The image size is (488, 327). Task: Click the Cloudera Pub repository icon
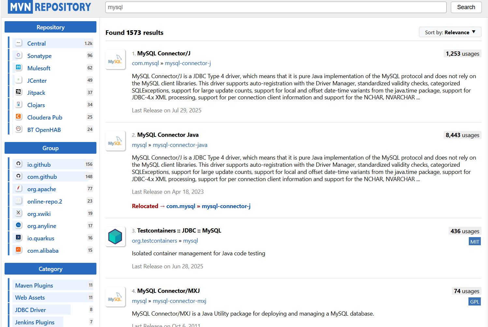19,117
